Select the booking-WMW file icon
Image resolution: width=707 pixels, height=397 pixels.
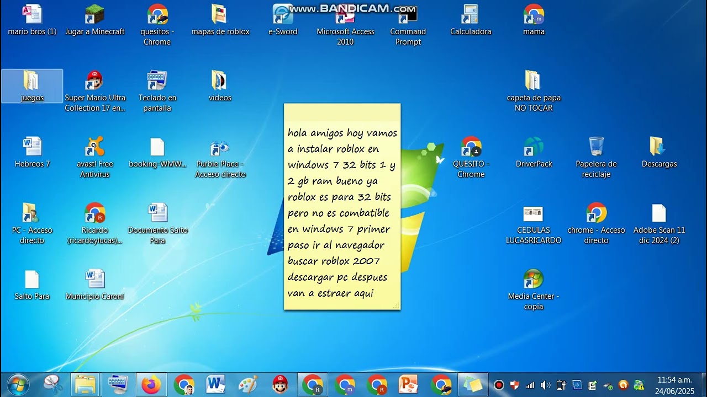[x=157, y=152]
